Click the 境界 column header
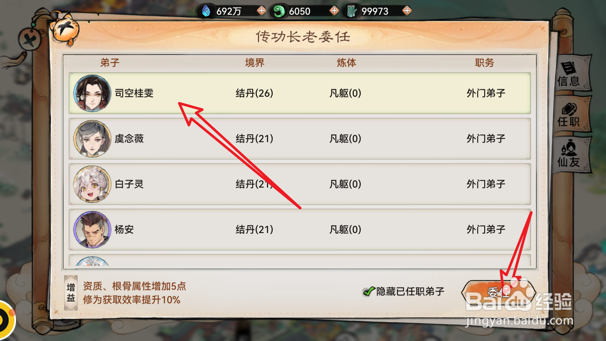Screen dimensions: 606x341 (254, 63)
